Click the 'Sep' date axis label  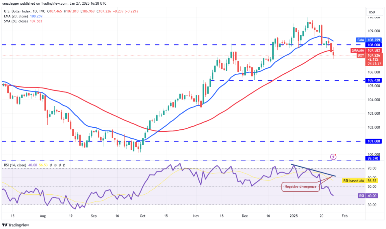94,216
